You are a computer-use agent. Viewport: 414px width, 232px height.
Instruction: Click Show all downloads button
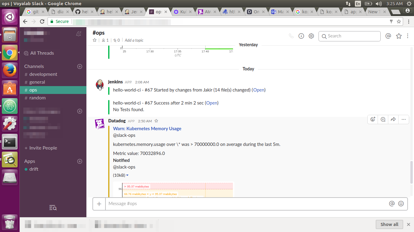tap(389, 224)
